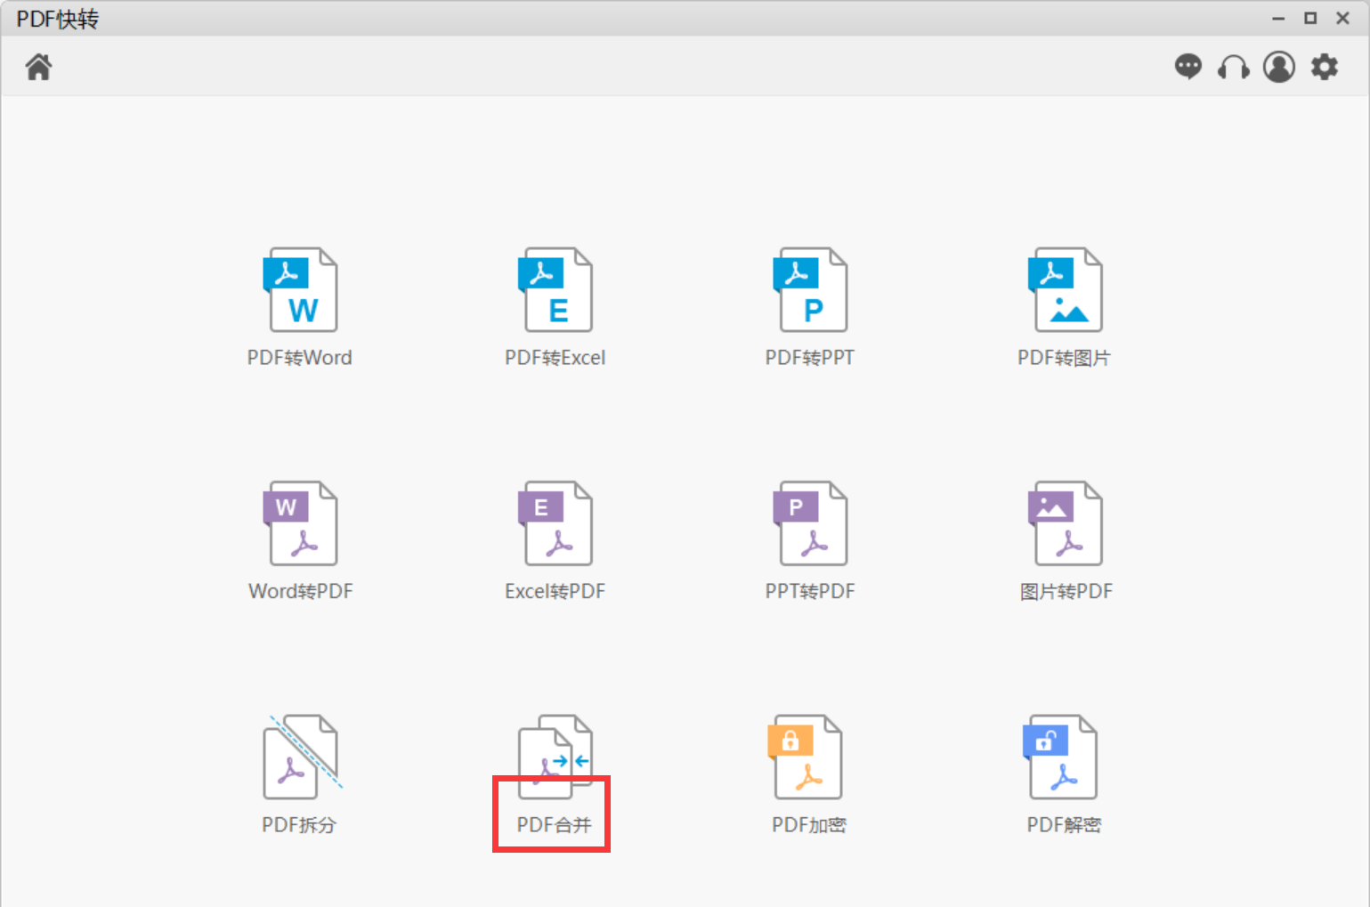Open the chat feedback bubble icon
Image resolution: width=1370 pixels, height=907 pixels.
[1188, 67]
